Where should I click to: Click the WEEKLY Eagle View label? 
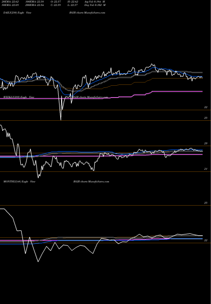tap(19, 97)
